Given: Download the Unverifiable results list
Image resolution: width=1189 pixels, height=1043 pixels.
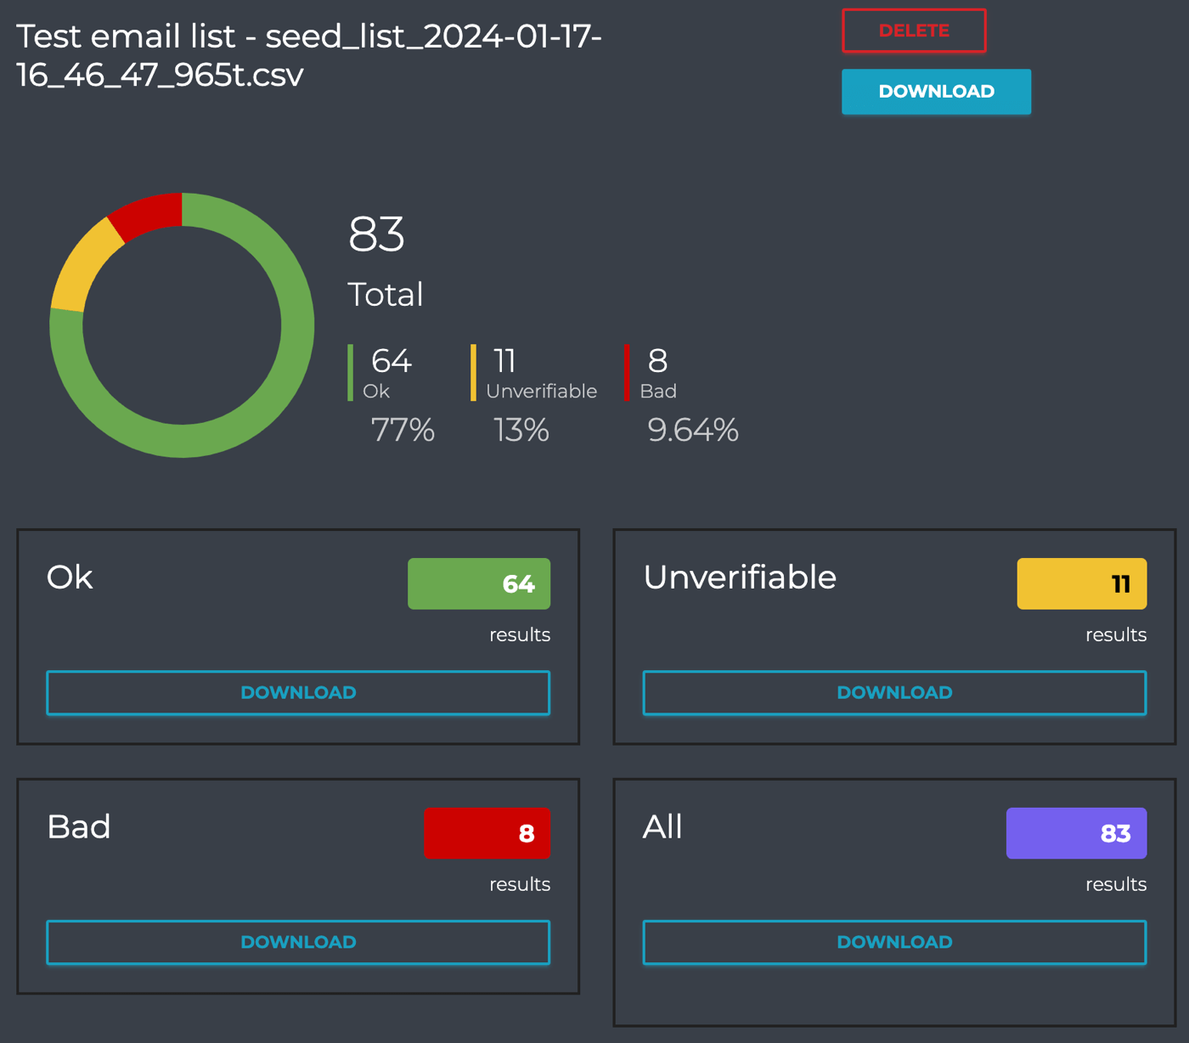Looking at the screenshot, I should (894, 692).
